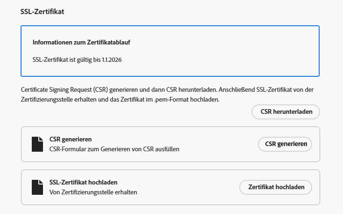Click empty area of CSR generieren card
The image size is (343, 214).
[219, 144]
